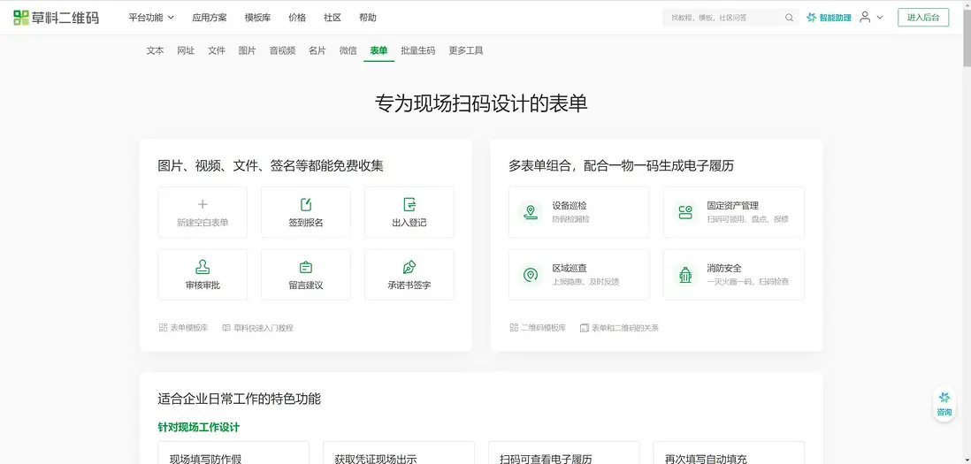Click the 再次填写自动填充 feature card
Image resolution: width=971 pixels, height=464 pixels.
tap(729, 453)
